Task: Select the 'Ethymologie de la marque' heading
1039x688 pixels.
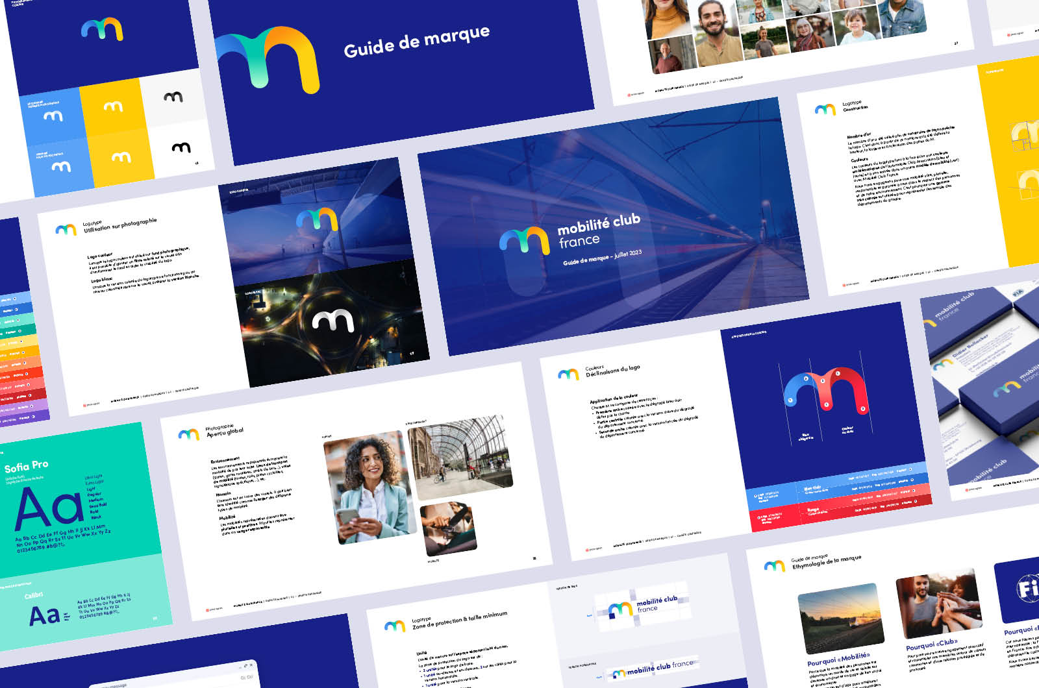Action: click(827, 562)
